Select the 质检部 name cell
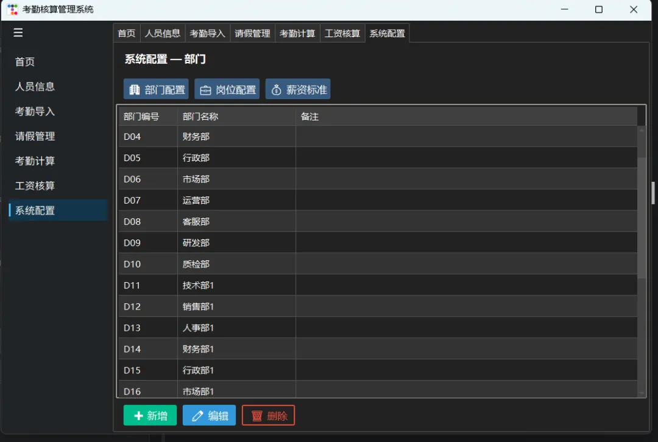The height and width of the screenshot is (442, 658). tap(236, 264)
